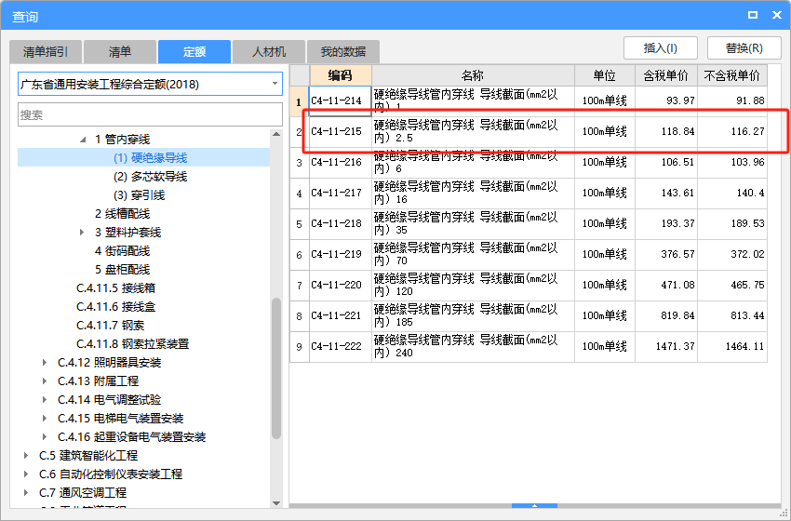Expand the C.4.12 照明器具安装 node
This screenshot has width=791, height=521.
tap(45, 363)
